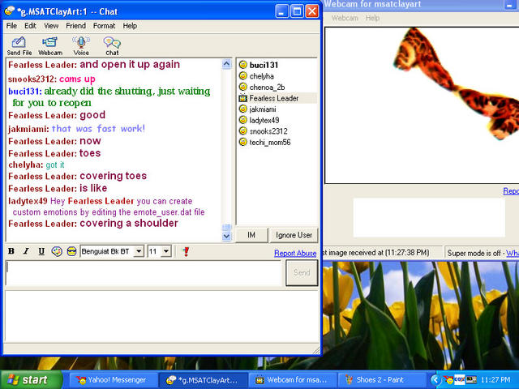Click in the message input field
This screenshot has width=519, height=389.
coord(144,273)
